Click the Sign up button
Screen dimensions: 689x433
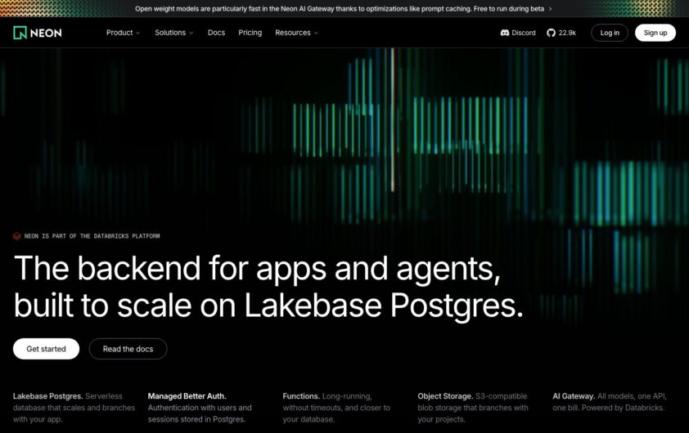coord(655,33)
